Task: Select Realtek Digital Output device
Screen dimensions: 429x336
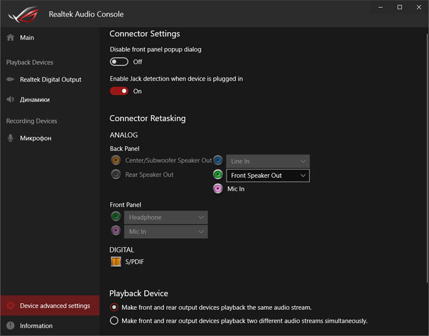Action: [x=50, y=79]
